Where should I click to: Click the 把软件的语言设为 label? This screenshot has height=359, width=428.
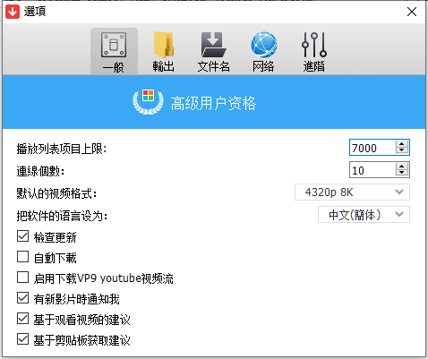pyautogui.click(x=62, y=216)
